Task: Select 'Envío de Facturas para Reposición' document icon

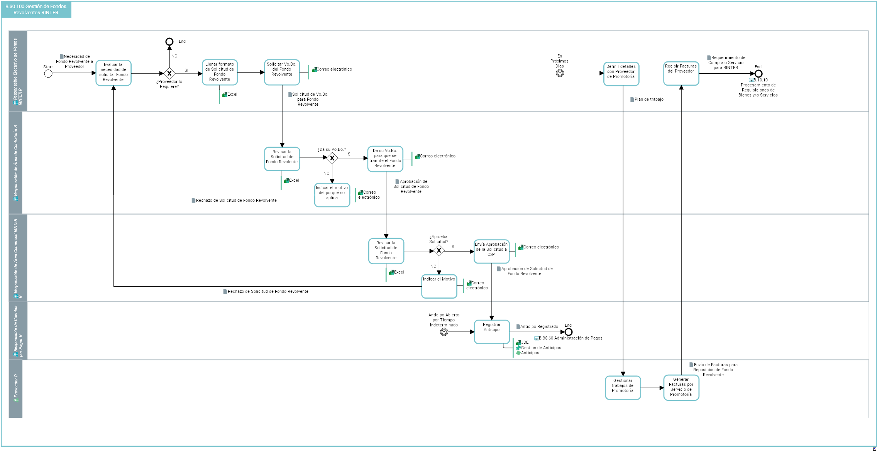Action: click(691, 365)
